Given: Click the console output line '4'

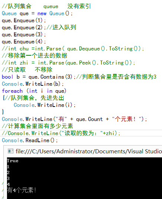Looking at the screenshot, I should (8, 184).
